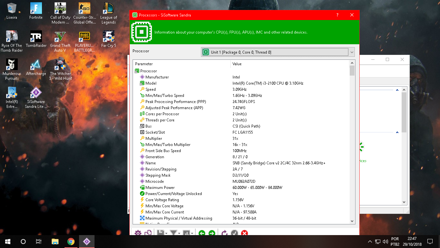The height and width of the screenshot is (248, 440).
Task: Go forward with the green right arrow
Action: pyautogui.click(x=212, y=233)
